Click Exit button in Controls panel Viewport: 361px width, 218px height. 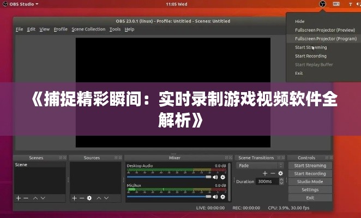click(310, 198)
